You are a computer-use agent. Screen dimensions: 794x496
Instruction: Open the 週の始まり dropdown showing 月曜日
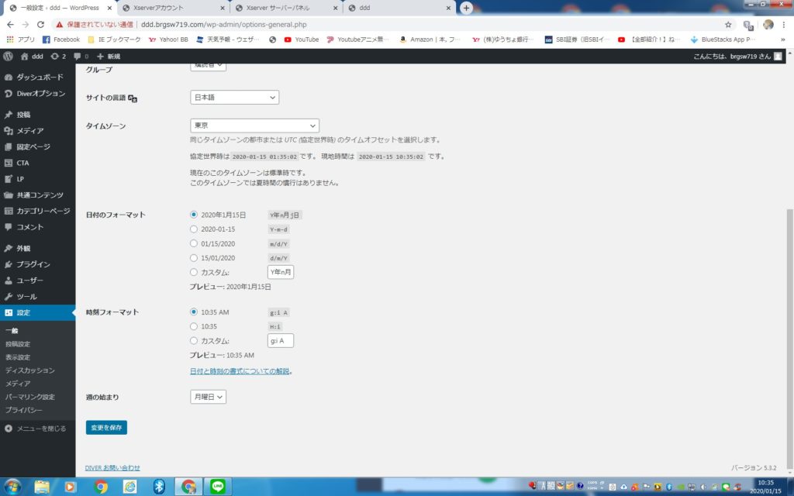[x=208, y=397]
